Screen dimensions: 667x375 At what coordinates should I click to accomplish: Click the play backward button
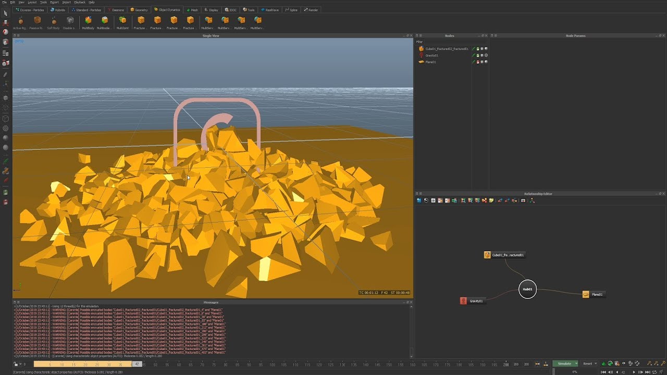[617, 372]
